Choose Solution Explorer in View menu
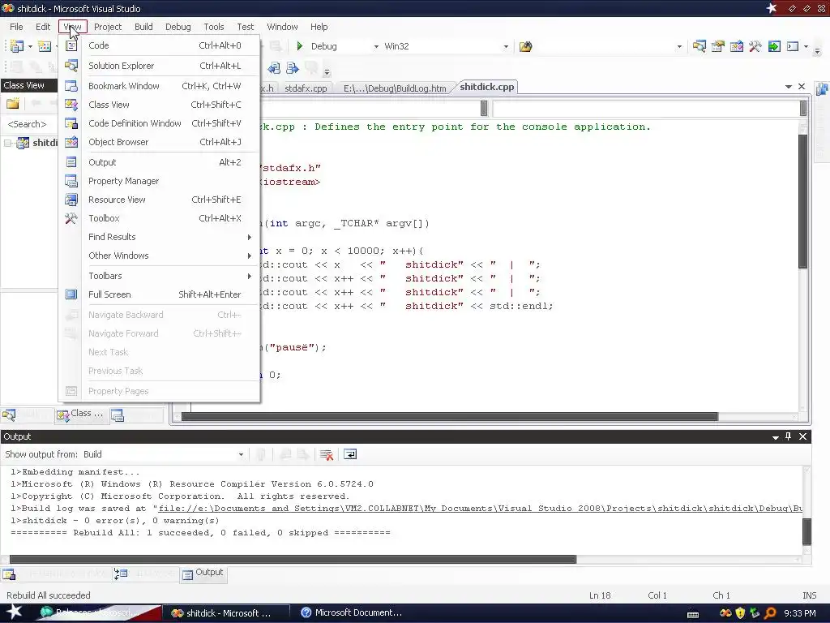 160,66
